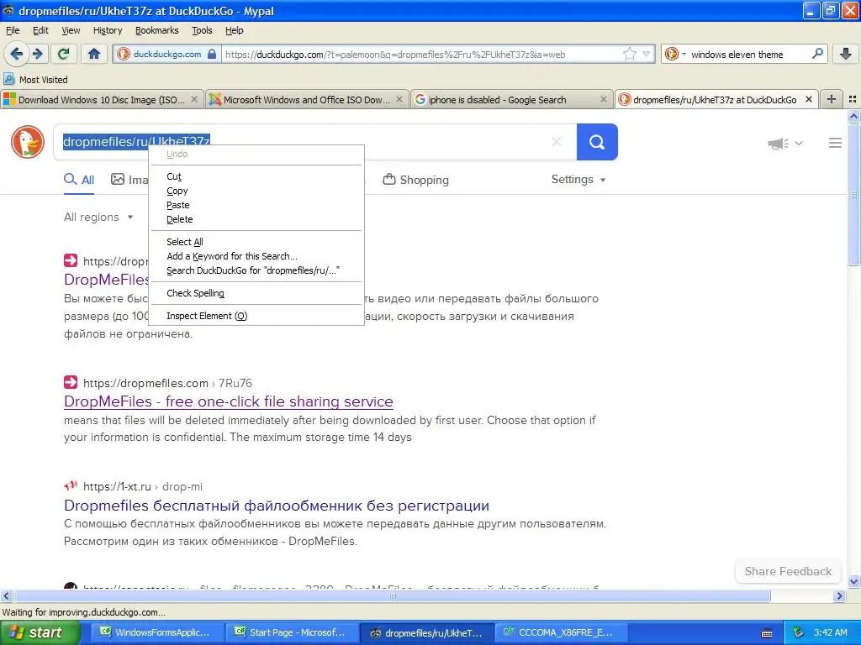Viewport: 861px width, 645px height.
Task: Switch to CCCOMA_X86FRE taskbar window
Action: [x=559, y=632]
